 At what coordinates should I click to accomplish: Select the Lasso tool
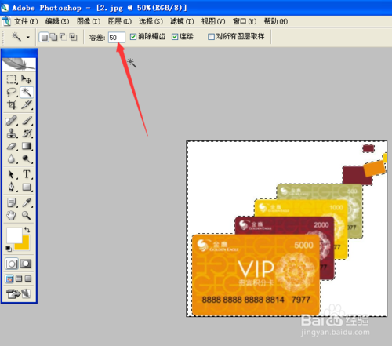[x=11, y=92]
